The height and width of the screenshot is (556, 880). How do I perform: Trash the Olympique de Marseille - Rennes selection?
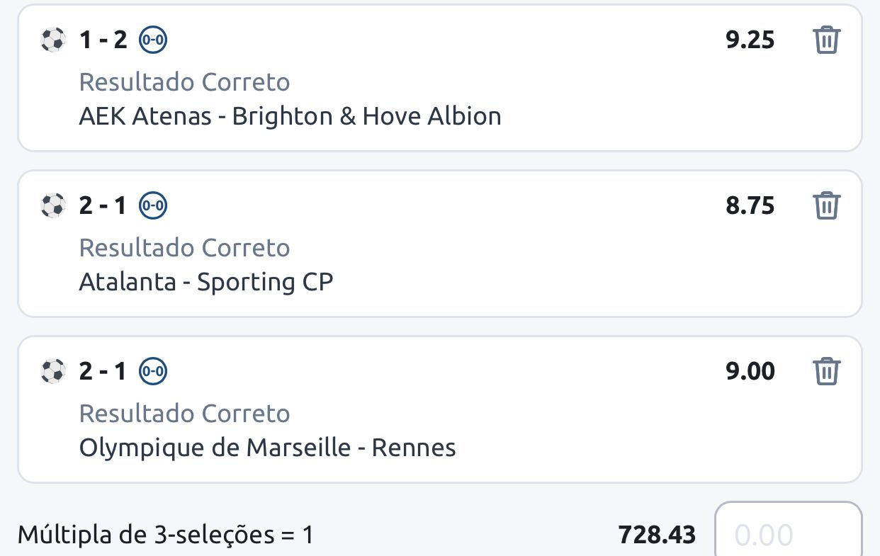click(x=826, y=371)
